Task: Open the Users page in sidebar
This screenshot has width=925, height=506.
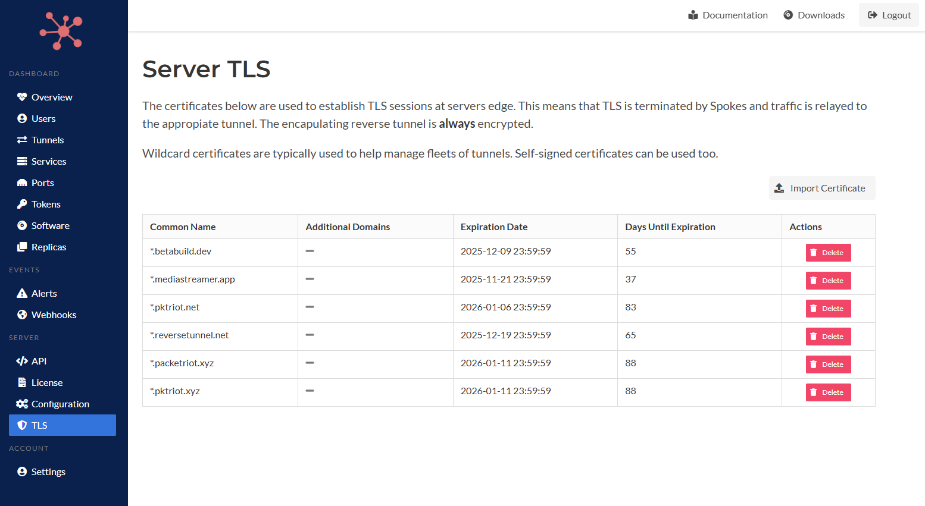Action: (x=43, y=118)
